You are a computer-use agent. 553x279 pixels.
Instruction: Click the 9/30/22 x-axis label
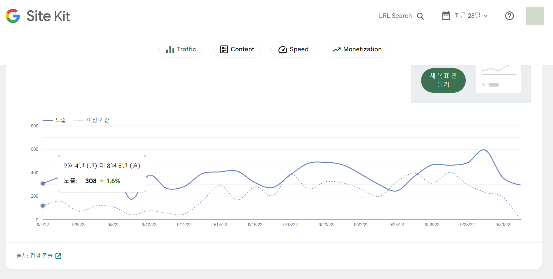503,225
